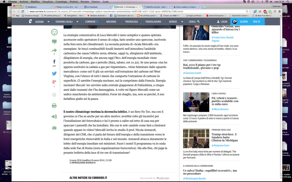Click the Login button
This screenshot has width=292, height=182.
click(221, 22)
